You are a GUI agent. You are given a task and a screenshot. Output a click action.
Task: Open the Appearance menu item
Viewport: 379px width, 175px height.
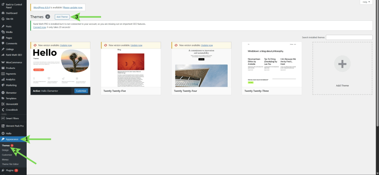[13, 139]
